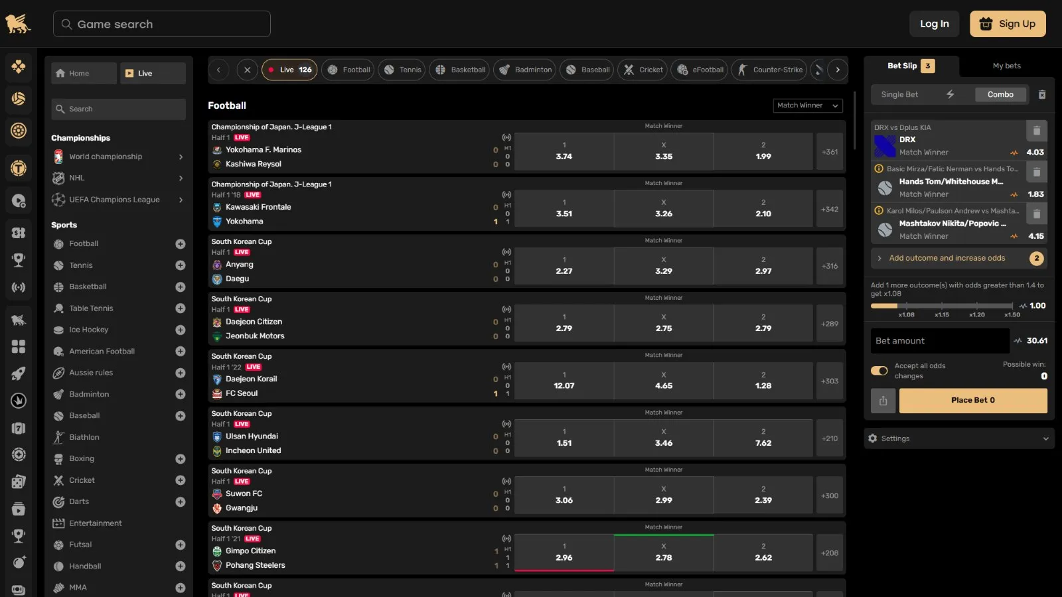Add Football to favorites with plus icon

(180, 244)
